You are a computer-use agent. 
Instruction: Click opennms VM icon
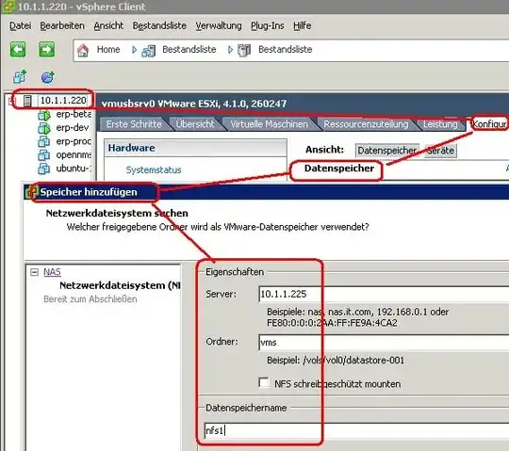pyautogui.click(x=44, y=155)
